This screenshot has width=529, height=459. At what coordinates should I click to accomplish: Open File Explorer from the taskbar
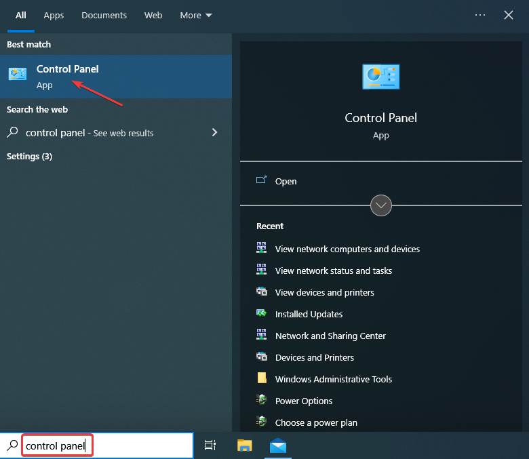pos(245,445)
